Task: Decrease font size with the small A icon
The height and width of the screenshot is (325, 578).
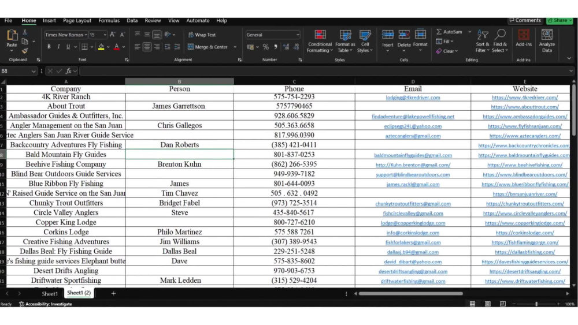Action: 123,35
